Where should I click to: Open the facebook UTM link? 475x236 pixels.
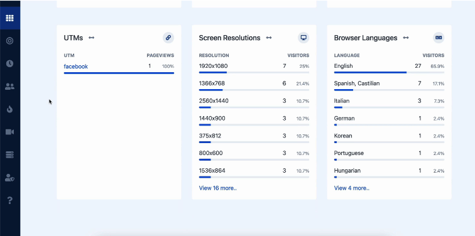point(76,67)
